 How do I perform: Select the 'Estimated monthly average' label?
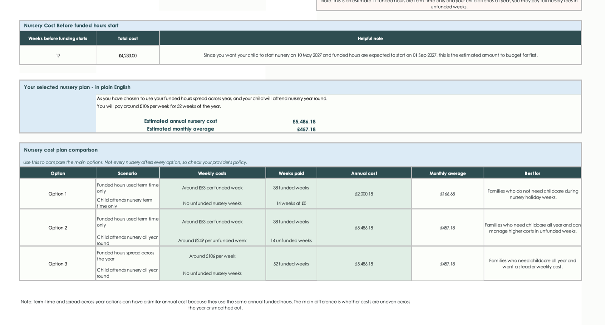180,129
